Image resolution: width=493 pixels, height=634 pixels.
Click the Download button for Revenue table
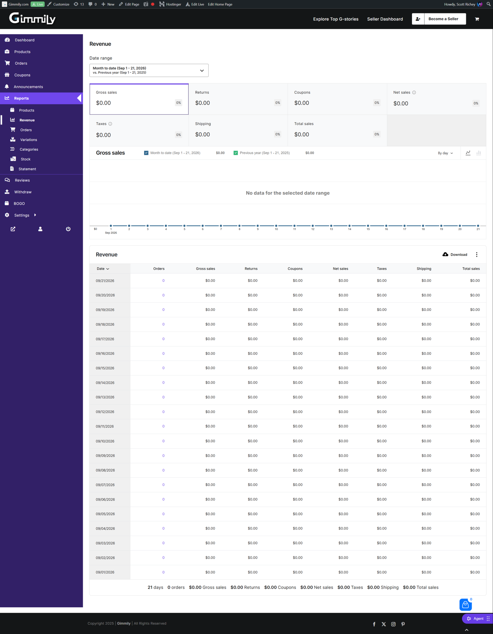point(455,254)
